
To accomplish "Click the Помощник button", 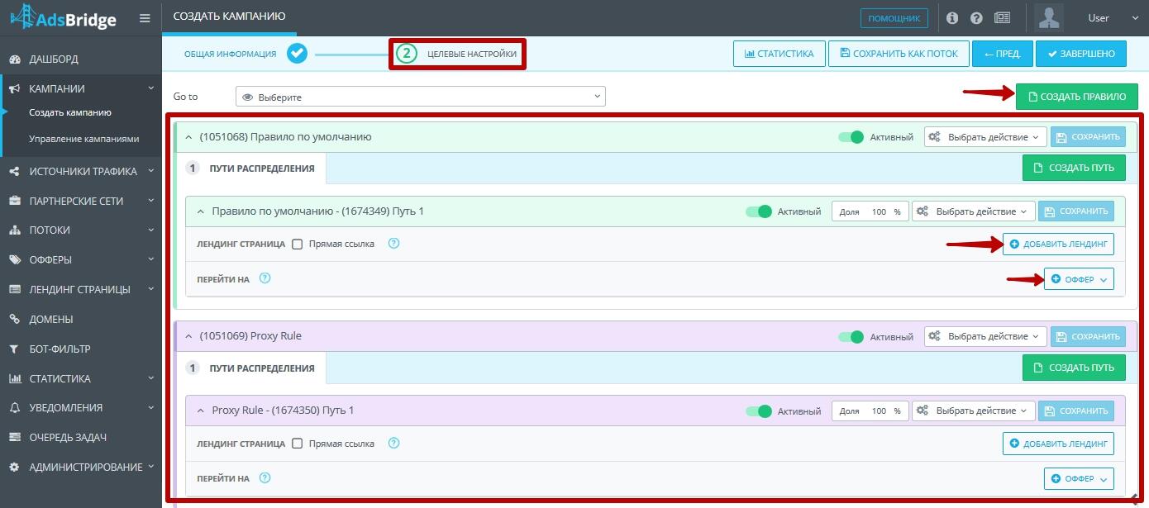I will tap(894, 18).
